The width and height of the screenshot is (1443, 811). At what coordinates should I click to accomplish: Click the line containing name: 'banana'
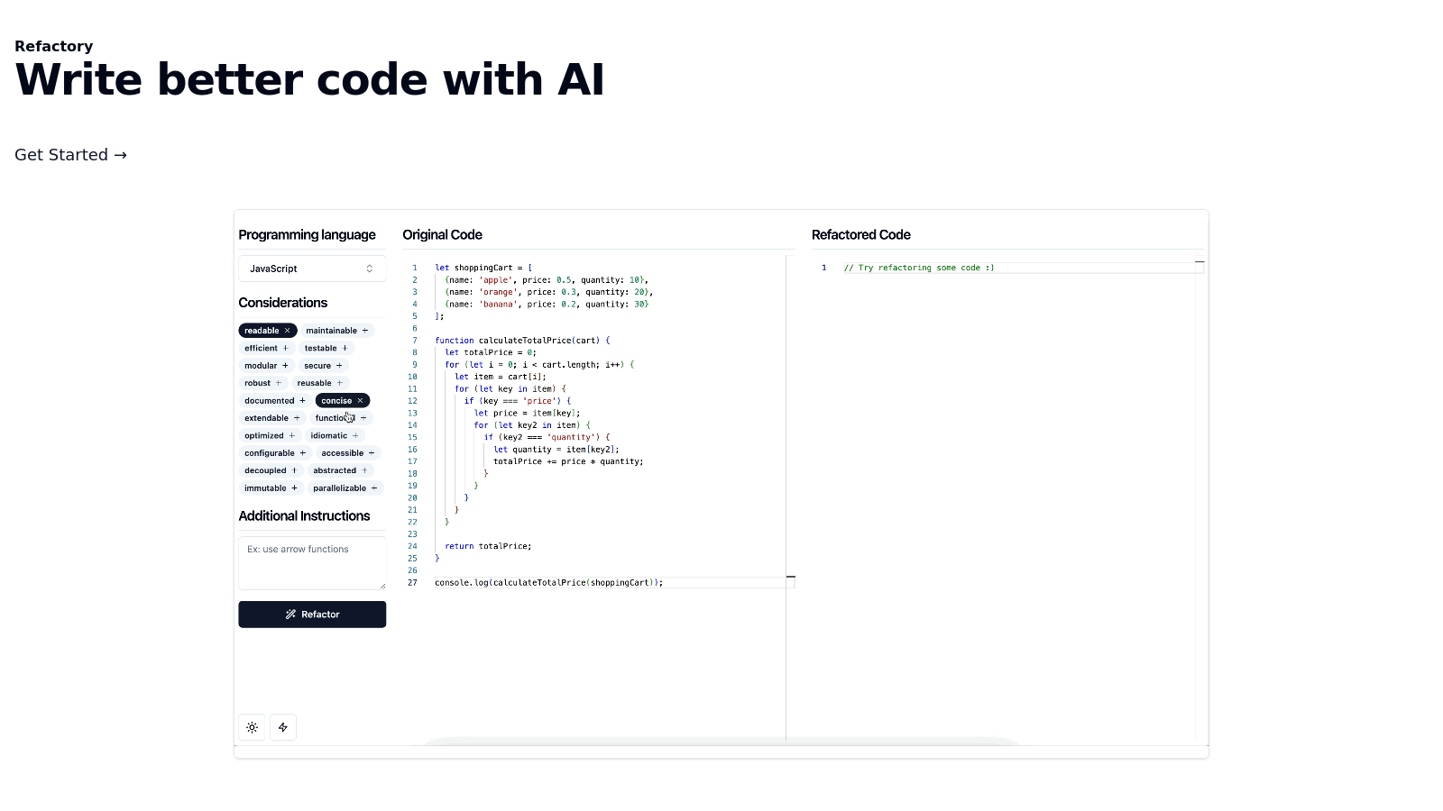tap(547, 305)
